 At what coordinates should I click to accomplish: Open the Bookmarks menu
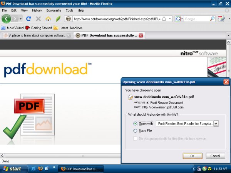(54, 10)
